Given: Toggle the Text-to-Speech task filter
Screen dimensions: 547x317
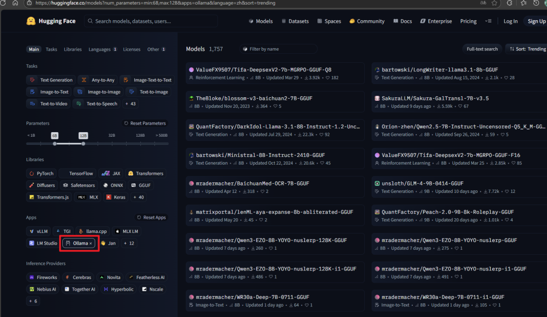Looking at the screenshot, I should [96, 104].
